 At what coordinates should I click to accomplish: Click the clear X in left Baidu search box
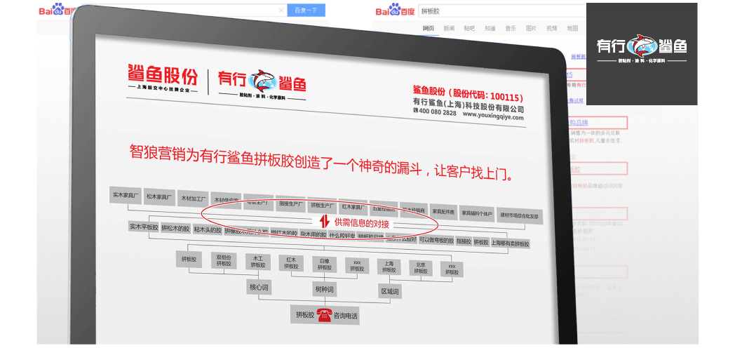pos(281,10)
